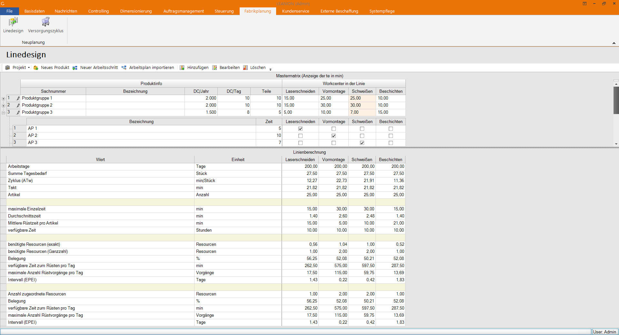Select AP 2 Bezeichnung cell
This screenshot has height=335, width=619.
[x=141, y=136]
